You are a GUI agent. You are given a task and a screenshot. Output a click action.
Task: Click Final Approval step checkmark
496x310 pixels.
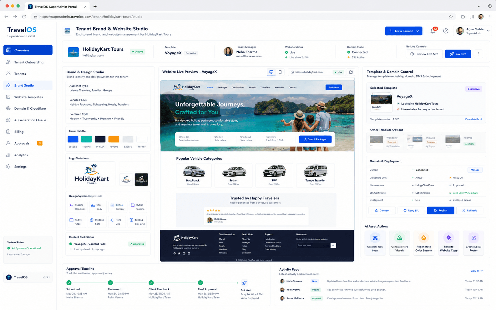point(200,283)
